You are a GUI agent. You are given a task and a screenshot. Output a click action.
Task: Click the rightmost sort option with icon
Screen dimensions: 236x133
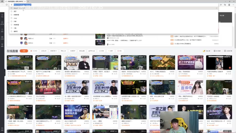coord(228,51)
